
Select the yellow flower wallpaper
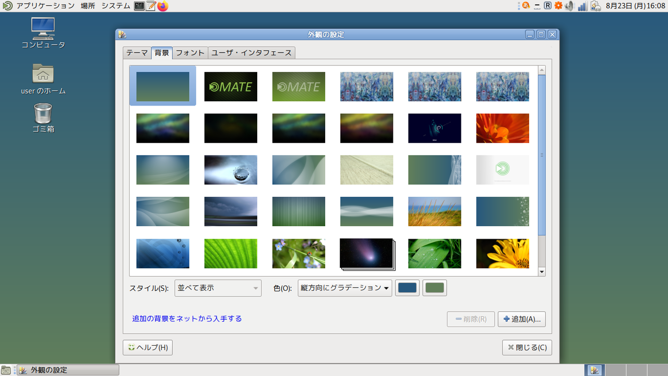(503, 254)
